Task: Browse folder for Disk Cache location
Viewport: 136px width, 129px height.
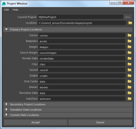Action: (129, 81)
